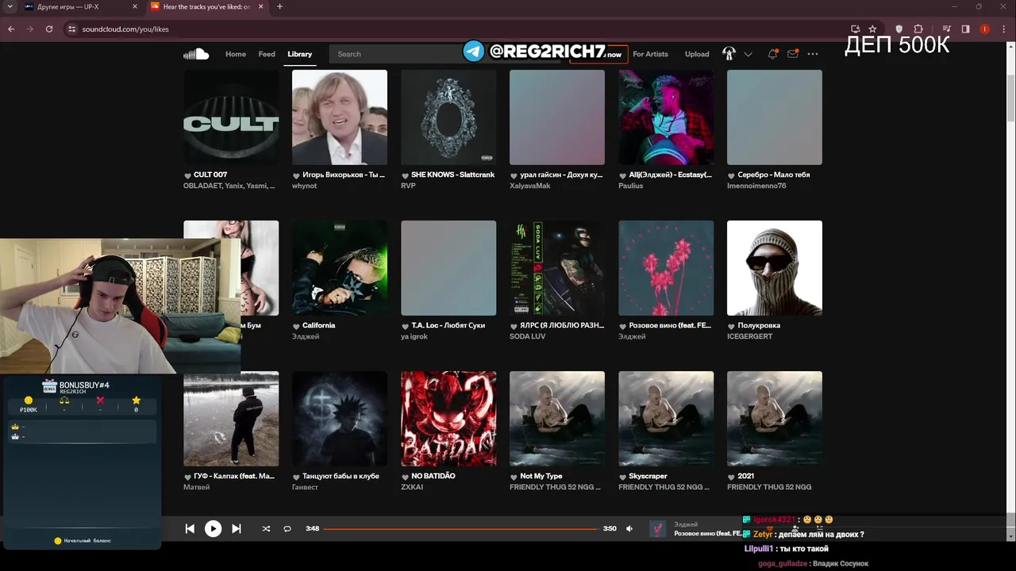
Task: Open artist link ZXKAI
Action: pyautogui.click(x=412, y=487)
